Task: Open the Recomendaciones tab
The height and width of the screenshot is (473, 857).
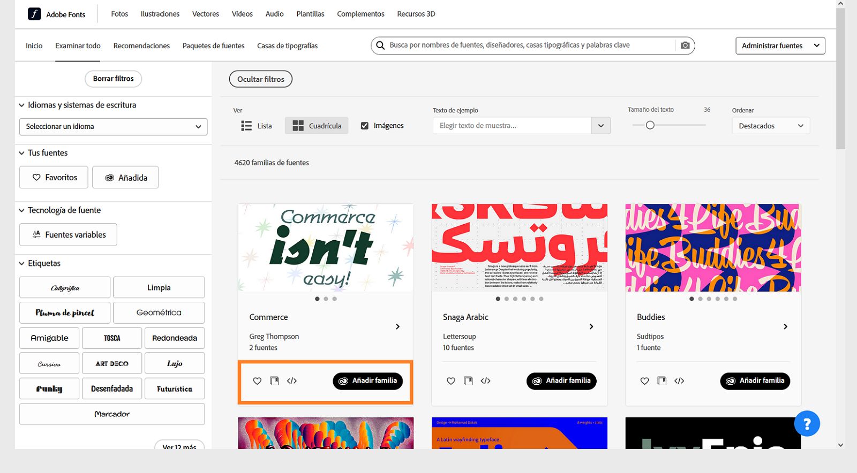Action: click(x=141, y=45)
